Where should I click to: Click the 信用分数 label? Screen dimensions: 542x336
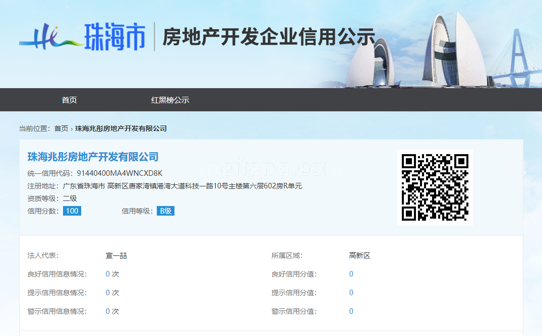coord(43,211)
